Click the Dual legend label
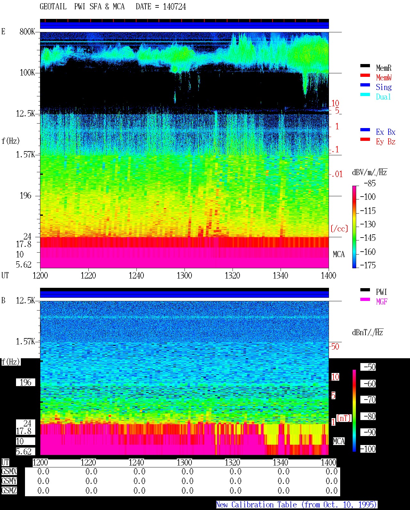This screenshot has height=510, width=410. pos(384,97)
